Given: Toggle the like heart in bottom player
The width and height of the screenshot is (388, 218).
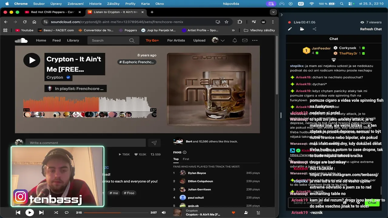Looking at the screenshot, I should [233, 213].
